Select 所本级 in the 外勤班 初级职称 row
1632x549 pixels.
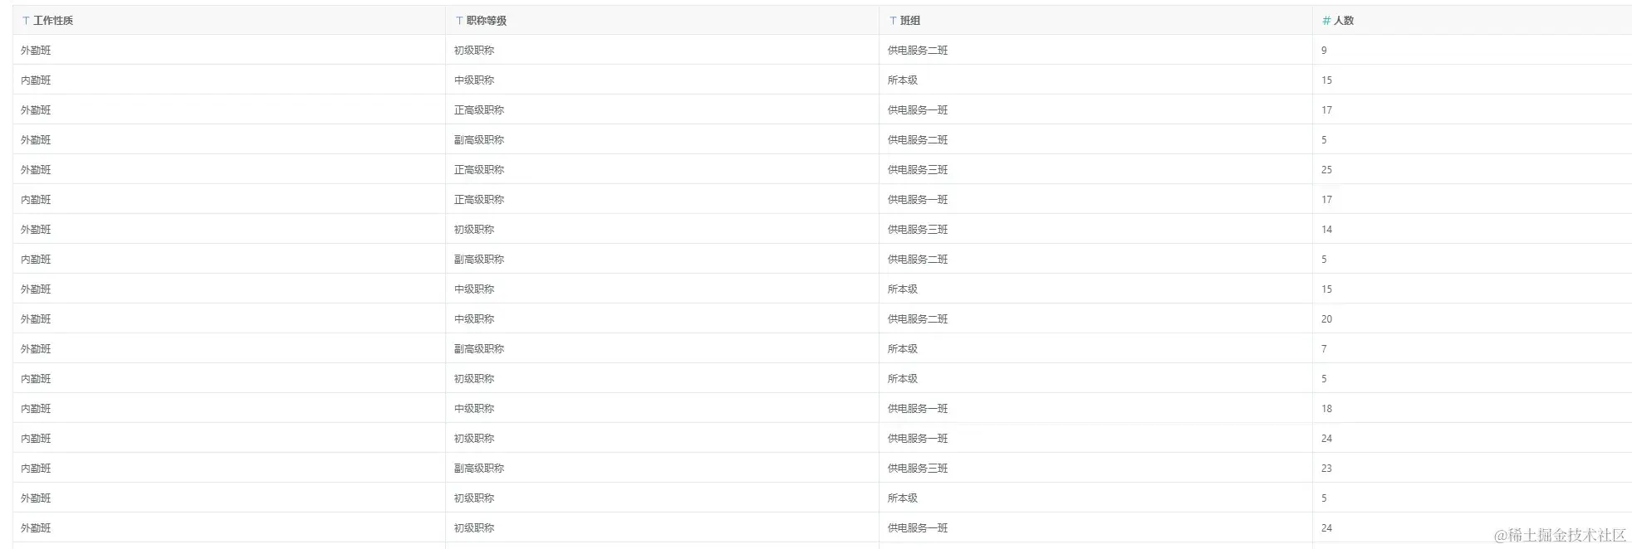coord(903,498)
